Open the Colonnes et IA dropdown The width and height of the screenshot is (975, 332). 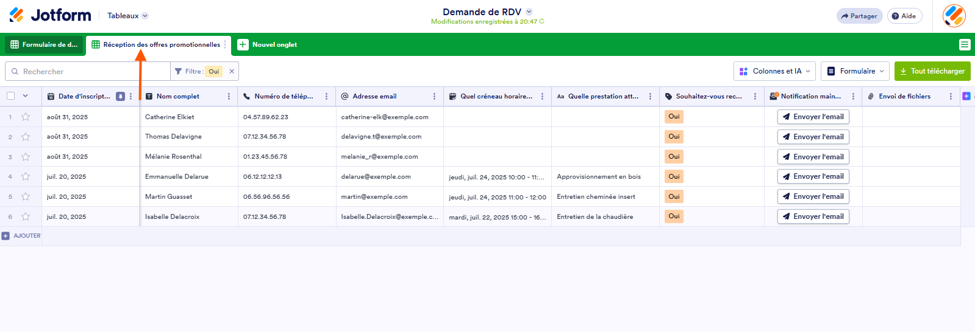[775, 71]
